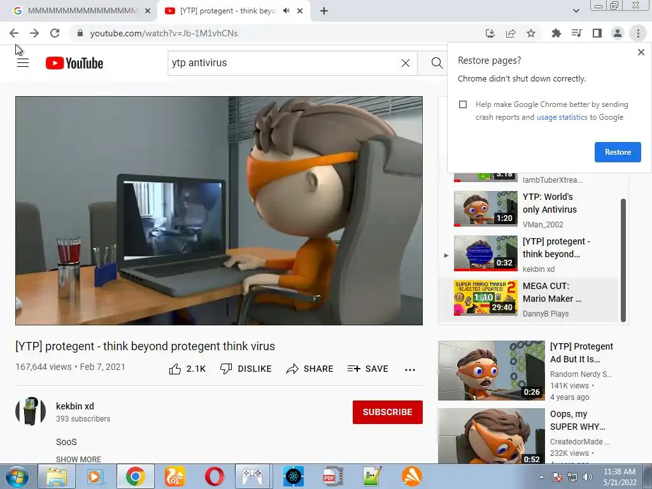This screenshot has width=652, height=489.
Task: Open Windows Explorer from taskbar
Action: click(x=57, y=476)
